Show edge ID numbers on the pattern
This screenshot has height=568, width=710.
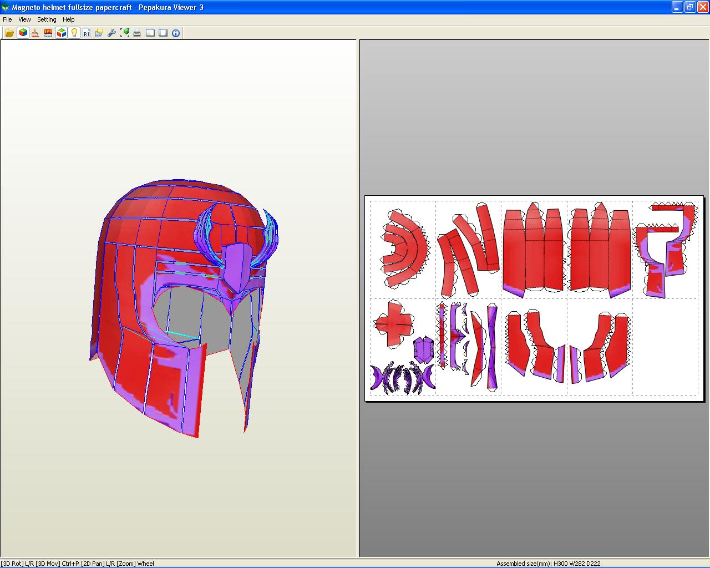tap(48, 33)
